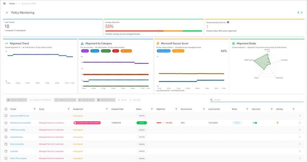
Task: Click the download icon at top right
Action: click(298, 12)
